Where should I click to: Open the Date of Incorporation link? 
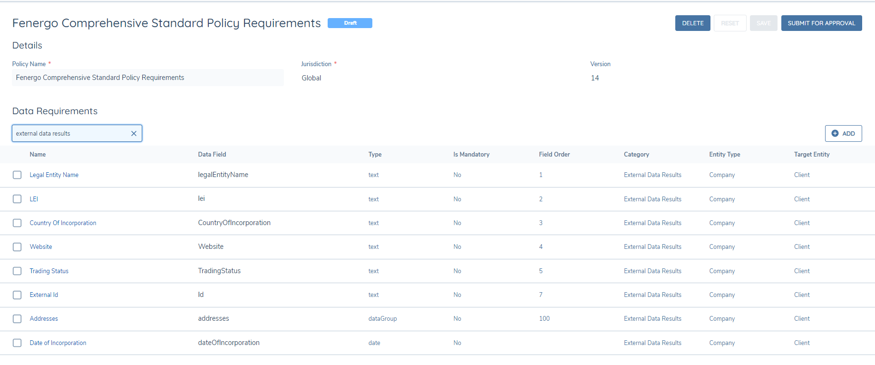point(58,343)
